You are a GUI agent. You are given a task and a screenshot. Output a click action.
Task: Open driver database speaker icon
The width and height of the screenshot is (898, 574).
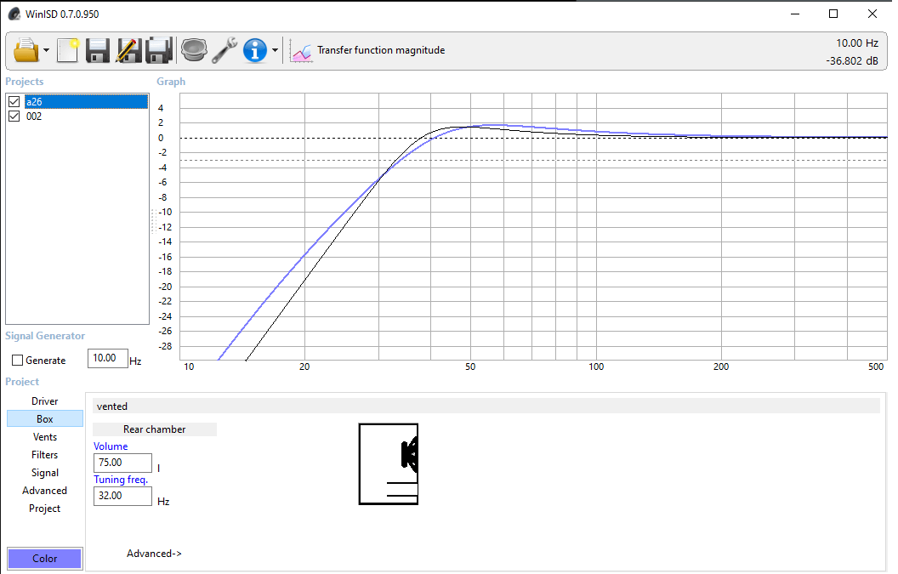[x=194, y=50]
